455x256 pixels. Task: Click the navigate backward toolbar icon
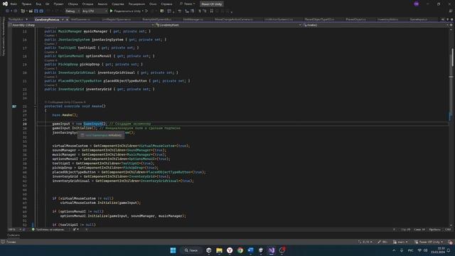(8, 11)
